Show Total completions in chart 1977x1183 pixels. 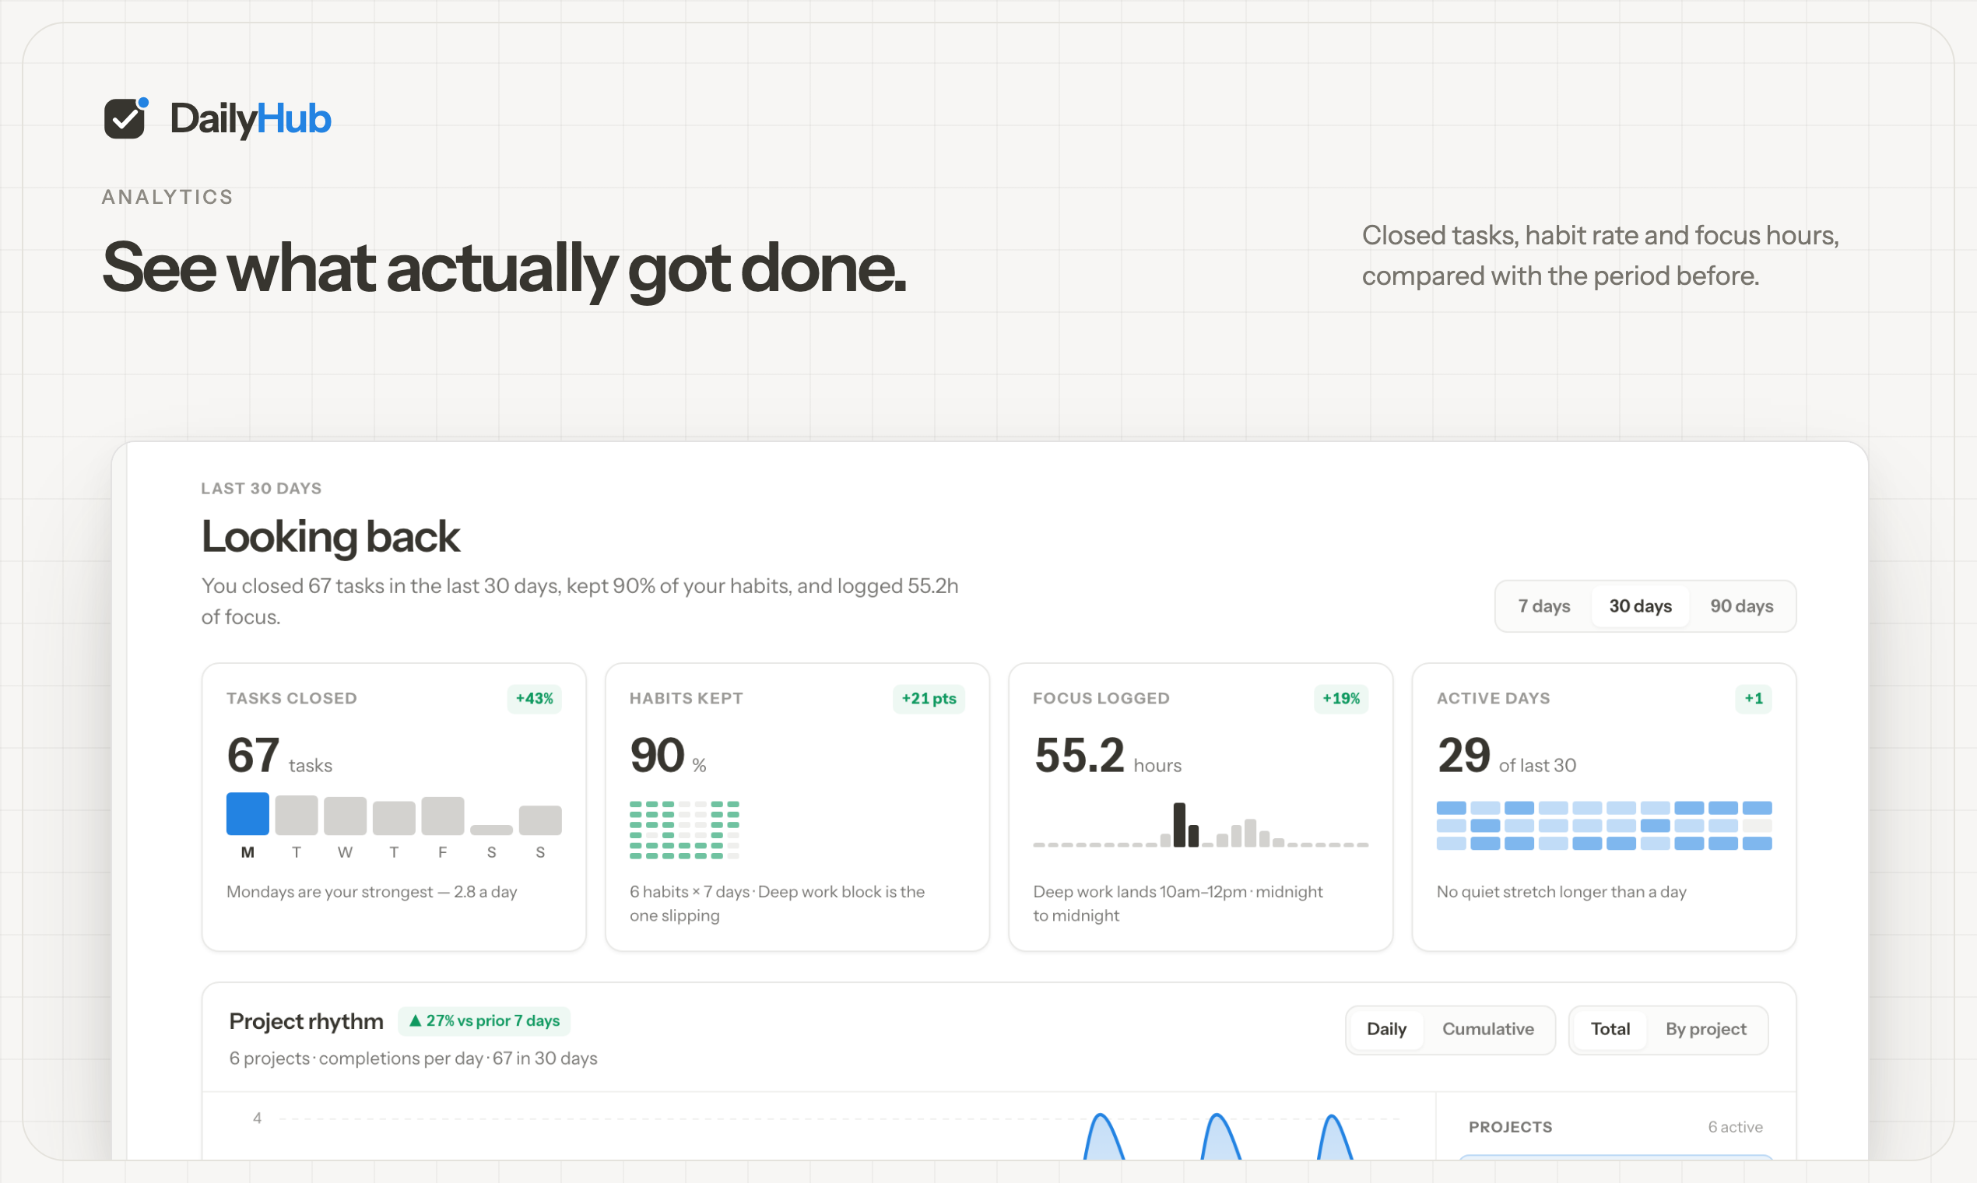(1610, 1029)
